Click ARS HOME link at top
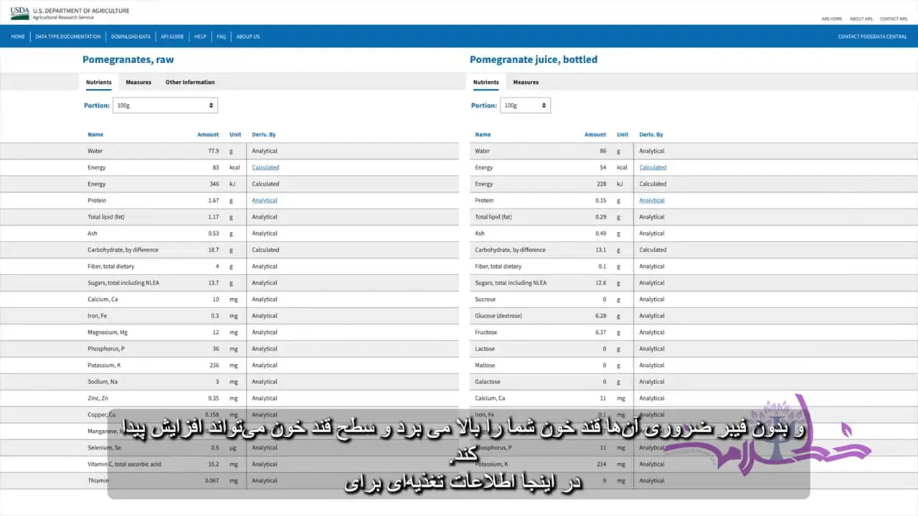 [x=832, y=19]
